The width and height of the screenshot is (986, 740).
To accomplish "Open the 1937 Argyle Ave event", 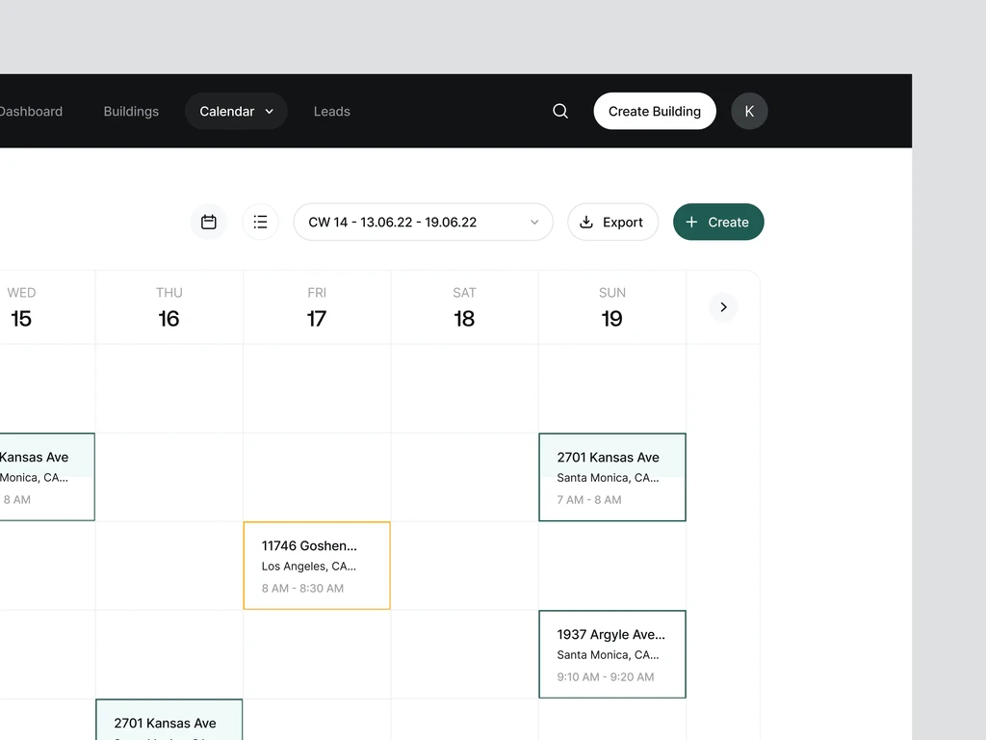I will point(611,654).
